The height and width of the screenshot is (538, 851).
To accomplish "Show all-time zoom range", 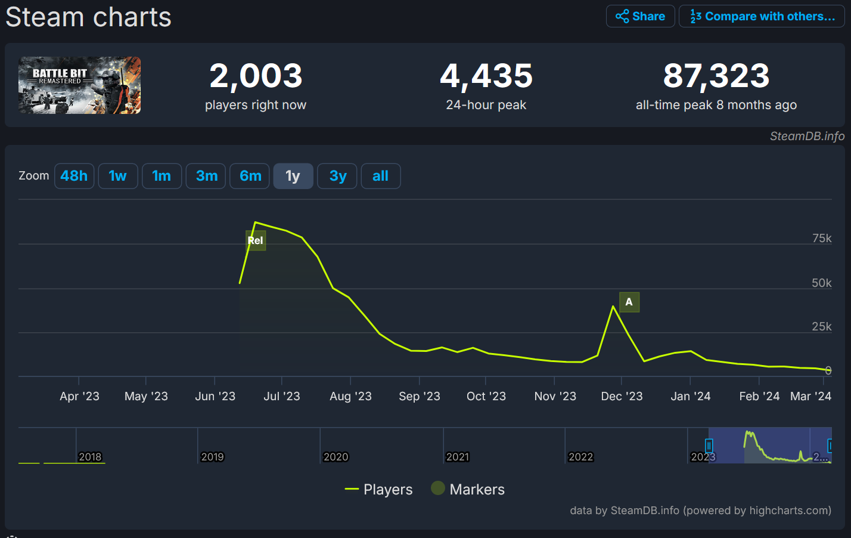I will coord(381,176).
